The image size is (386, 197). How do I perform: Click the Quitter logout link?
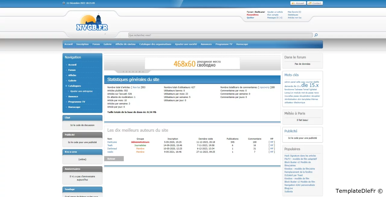(x=250, y=18)
